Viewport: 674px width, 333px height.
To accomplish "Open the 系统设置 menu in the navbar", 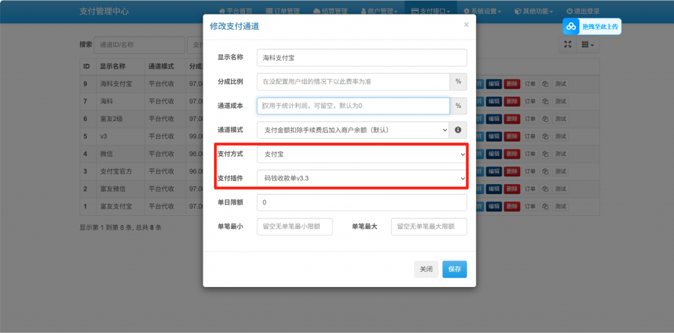I will pos(482,11).
